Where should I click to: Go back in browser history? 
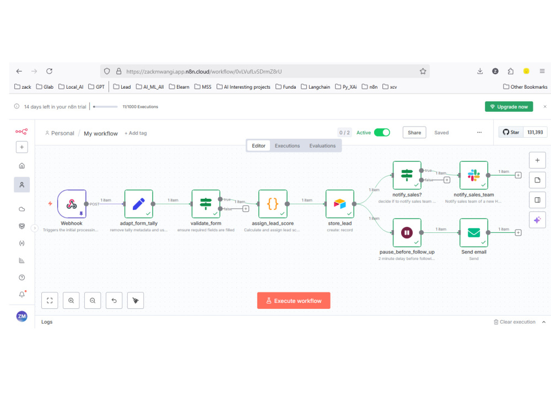coord(19,71)
